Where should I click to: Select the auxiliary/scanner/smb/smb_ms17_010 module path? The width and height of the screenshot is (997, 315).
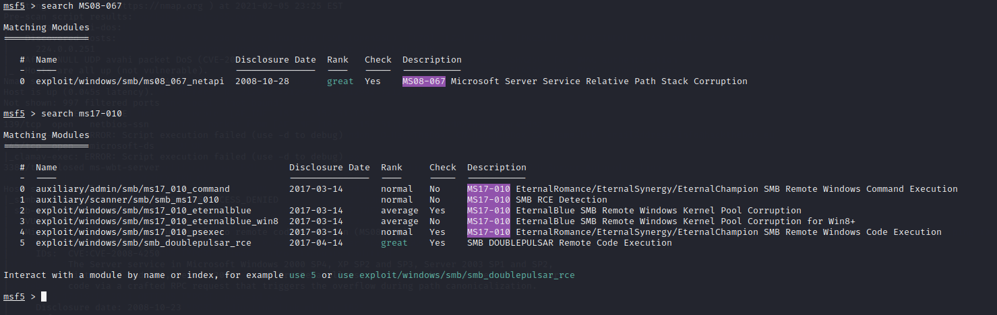point(127,200)
